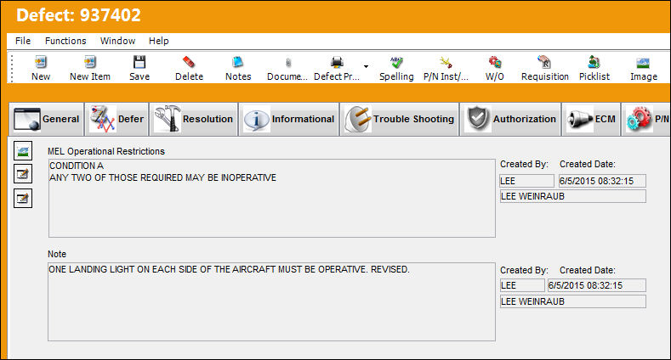The width and height of the screenshot is (671, 360).
Task: Click the Requisition toolbar icon
Action: tap(545, 68)
